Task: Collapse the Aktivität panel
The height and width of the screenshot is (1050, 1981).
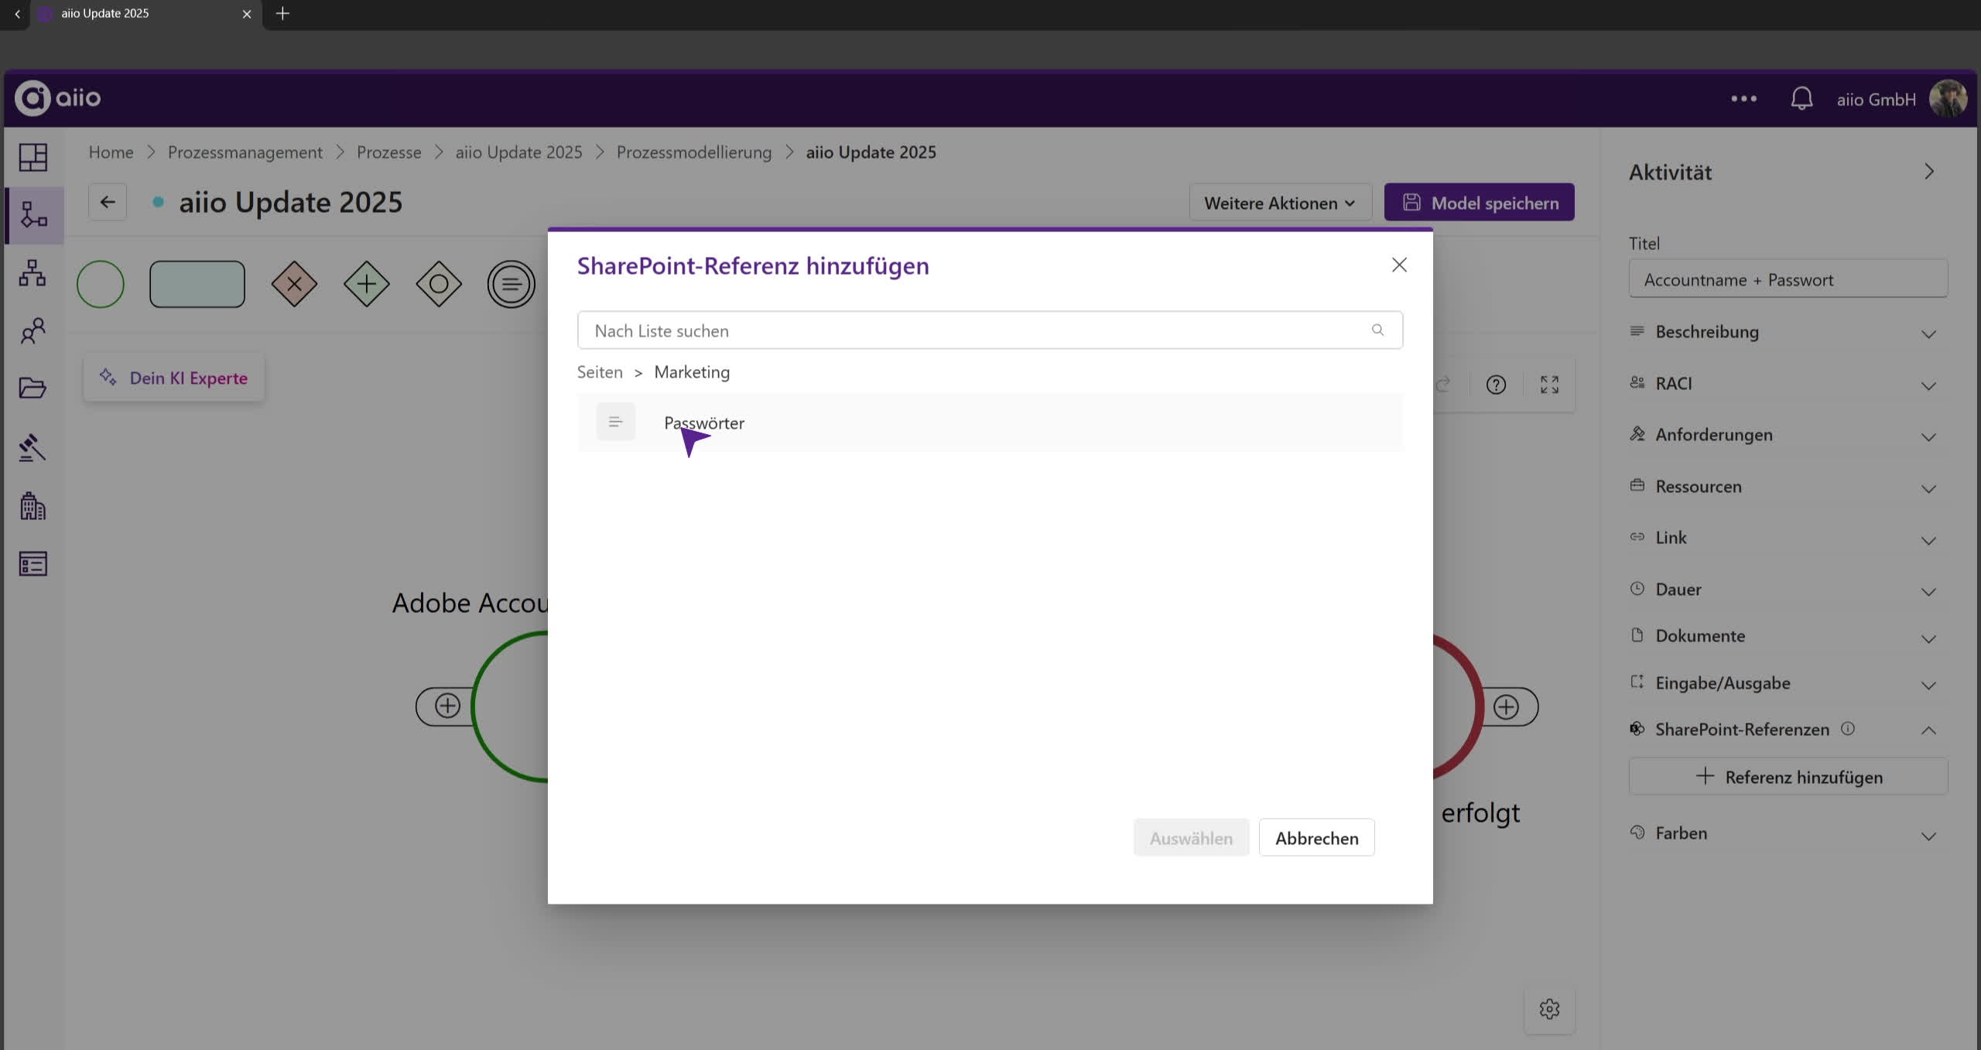Action: click(1928, 172)
